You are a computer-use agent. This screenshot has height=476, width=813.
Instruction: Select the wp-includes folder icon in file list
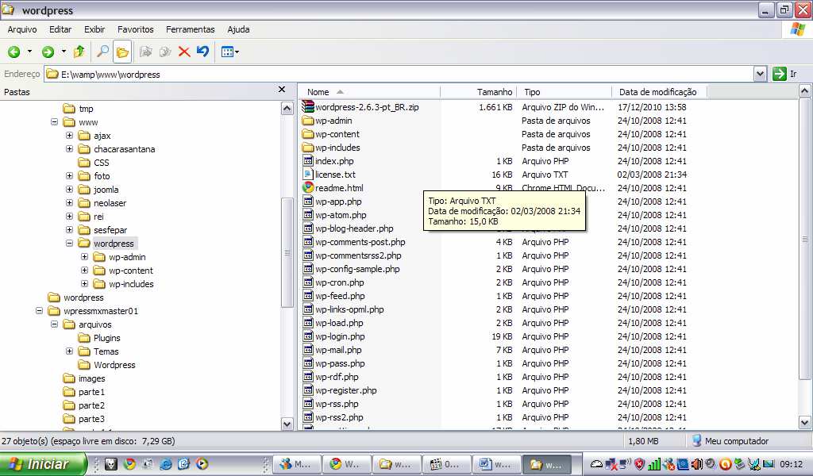coord(308,148)
